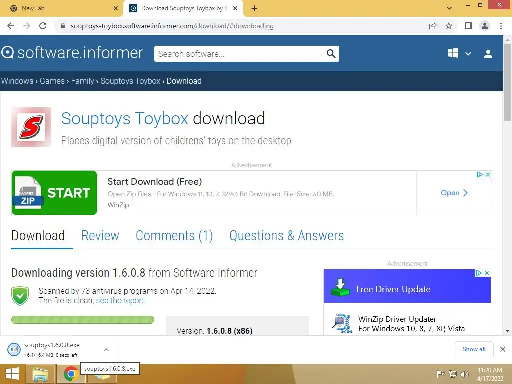Open Chrome side panel icon

click(x=469, y=26)
